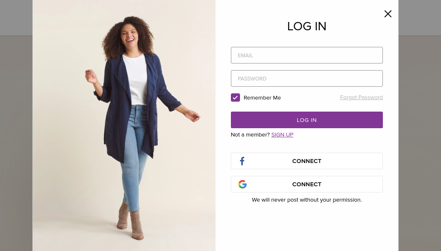Click the dimmed backdrop right of dialog

420,141
